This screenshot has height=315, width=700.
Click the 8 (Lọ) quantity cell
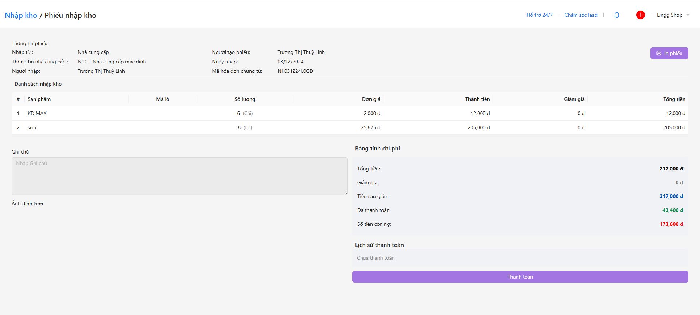tap(245, 127)
